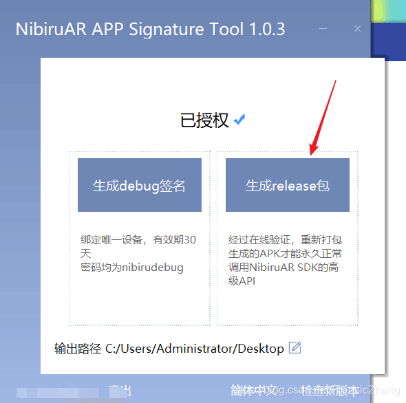Click the 检查新版本 link
This screenshot has width=406, height=403.
[x=330, y=390]
